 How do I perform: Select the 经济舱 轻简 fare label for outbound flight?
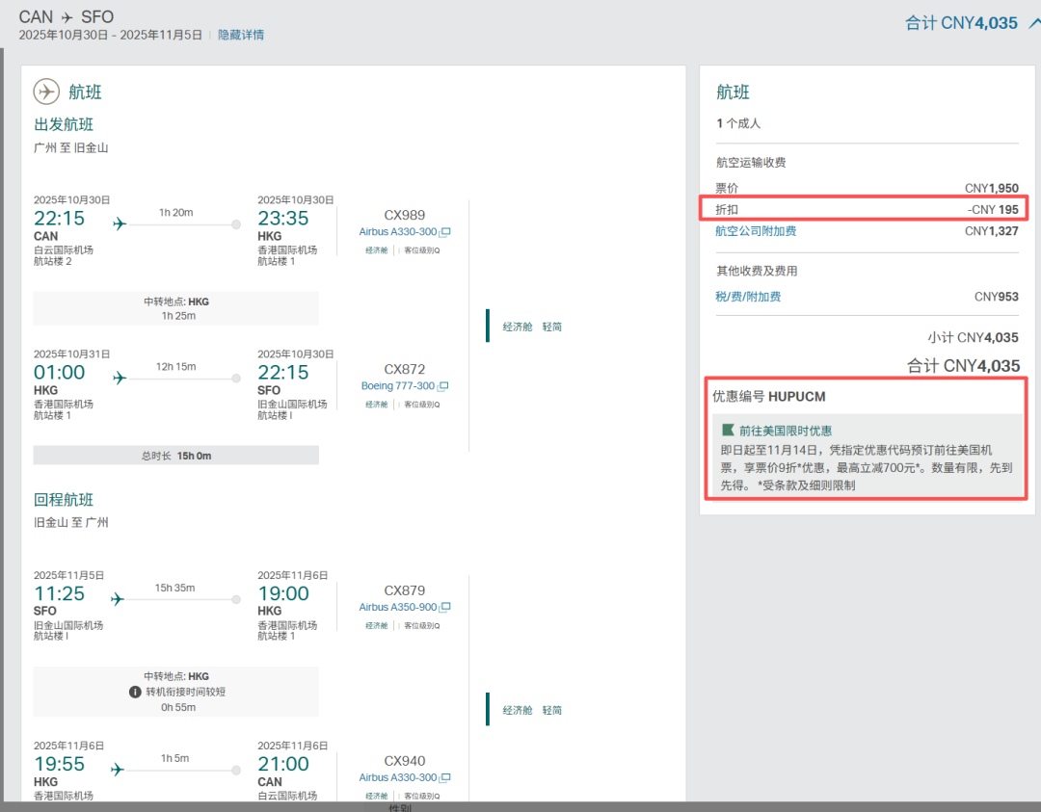(x=531, y=327)
